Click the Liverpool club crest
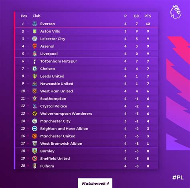 35,54
